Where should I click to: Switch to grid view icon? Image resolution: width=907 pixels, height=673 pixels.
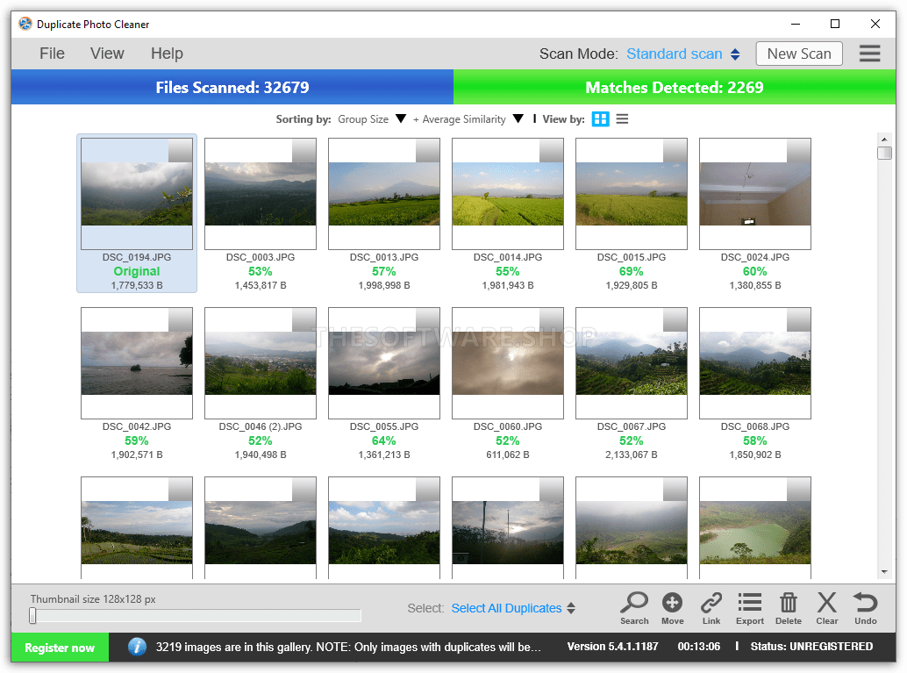(x=600, y=119)
